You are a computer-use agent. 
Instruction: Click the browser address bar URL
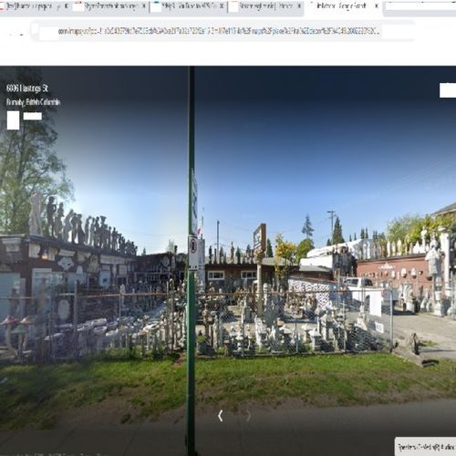(x=219, y=31)
